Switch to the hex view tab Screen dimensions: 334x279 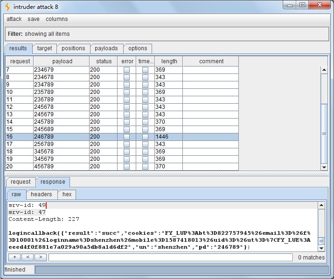point(67,194)
